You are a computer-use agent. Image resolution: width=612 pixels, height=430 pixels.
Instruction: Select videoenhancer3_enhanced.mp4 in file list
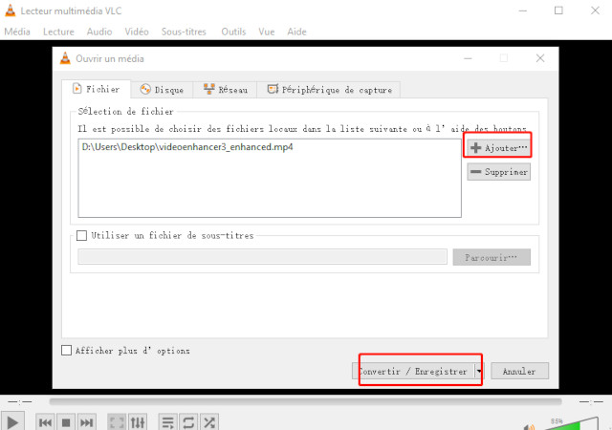187,147
